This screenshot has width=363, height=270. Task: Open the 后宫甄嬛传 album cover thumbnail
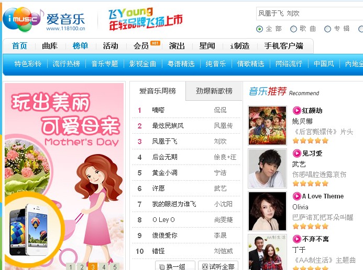point(267,125)
